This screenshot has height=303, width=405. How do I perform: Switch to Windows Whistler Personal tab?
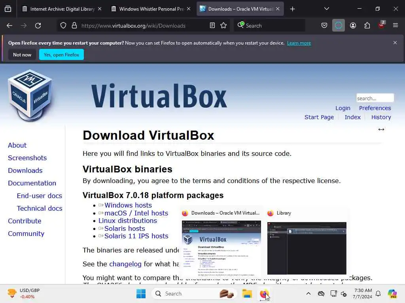(151, 9)
